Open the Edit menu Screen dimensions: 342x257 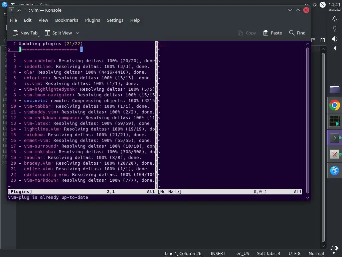(x=27, y=20)
